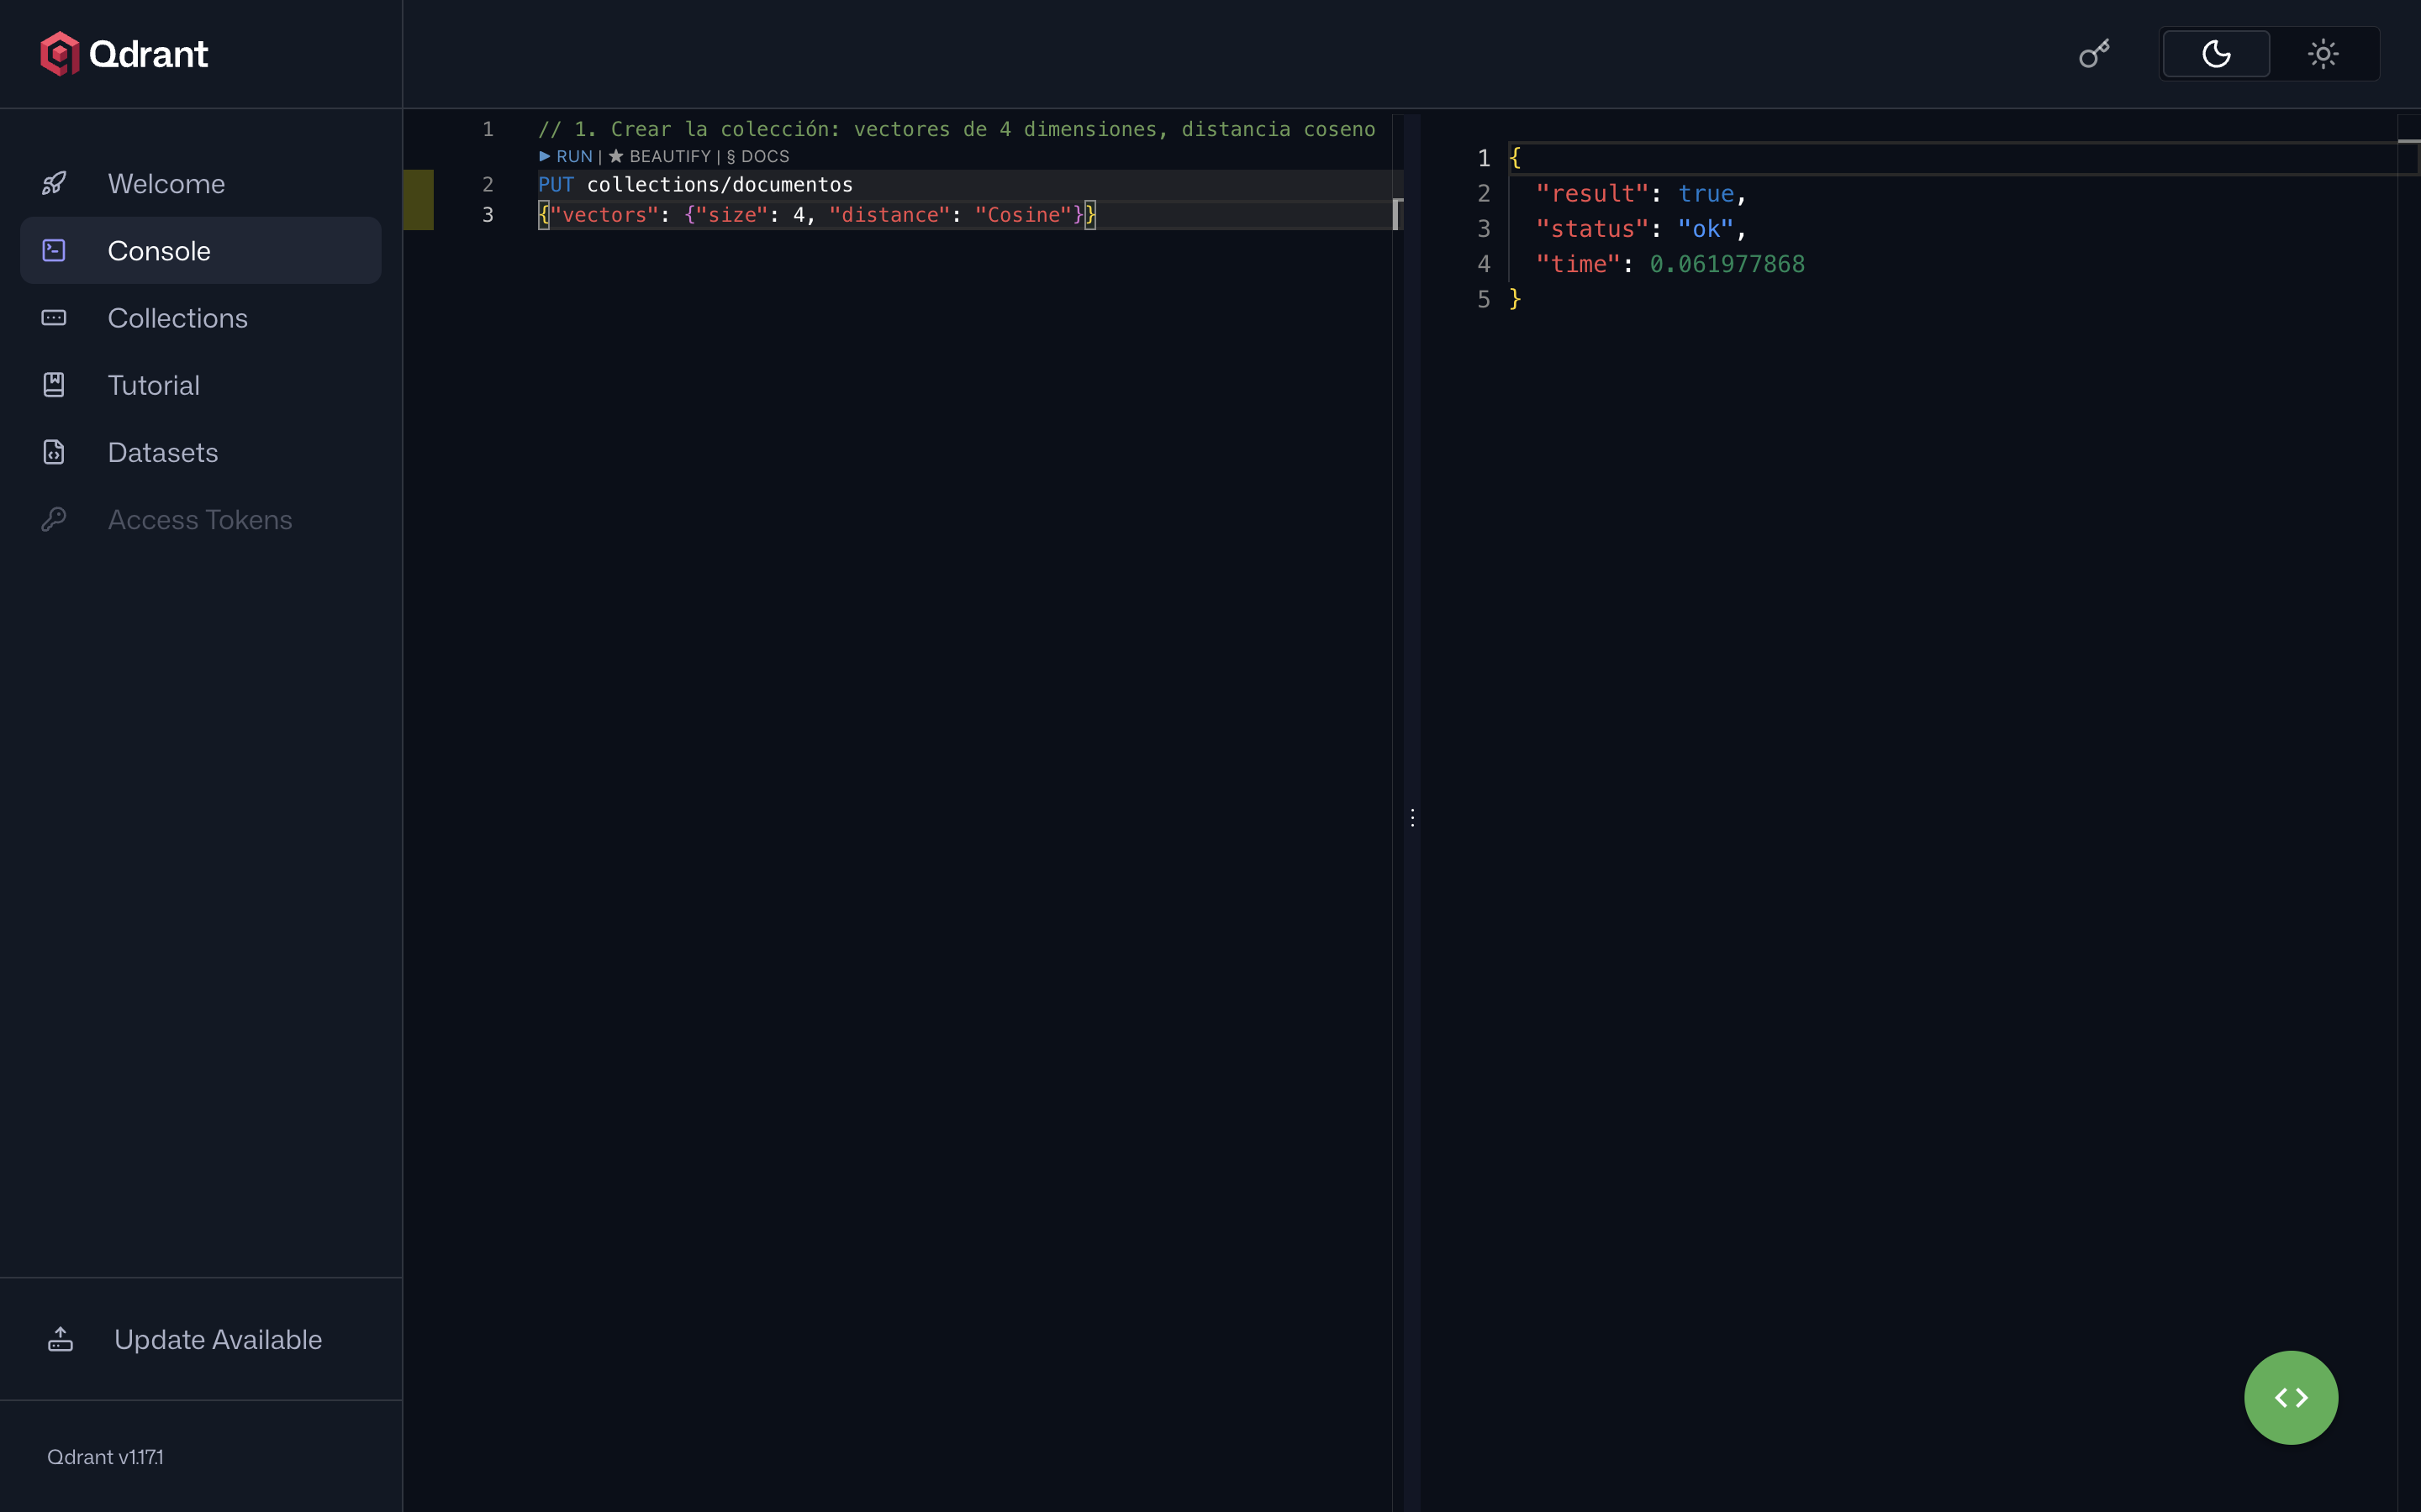Click the "Cosine" value in request body
This screenshot has height=1512, width=2421.
tap(1022, 214)
